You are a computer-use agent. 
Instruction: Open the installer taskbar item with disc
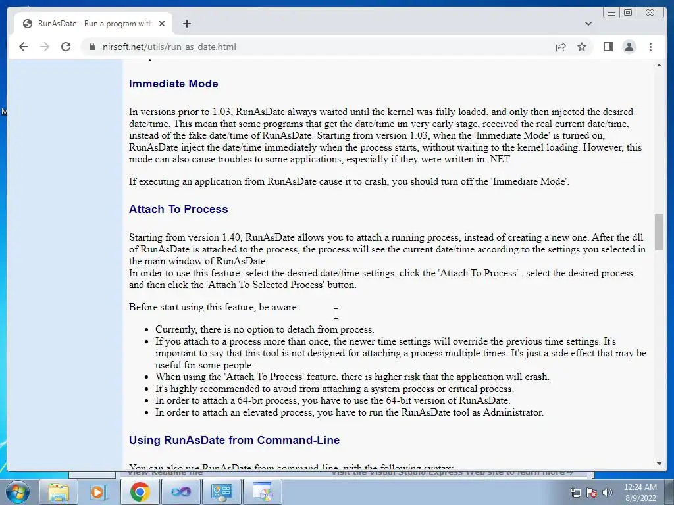pos(262,492)
